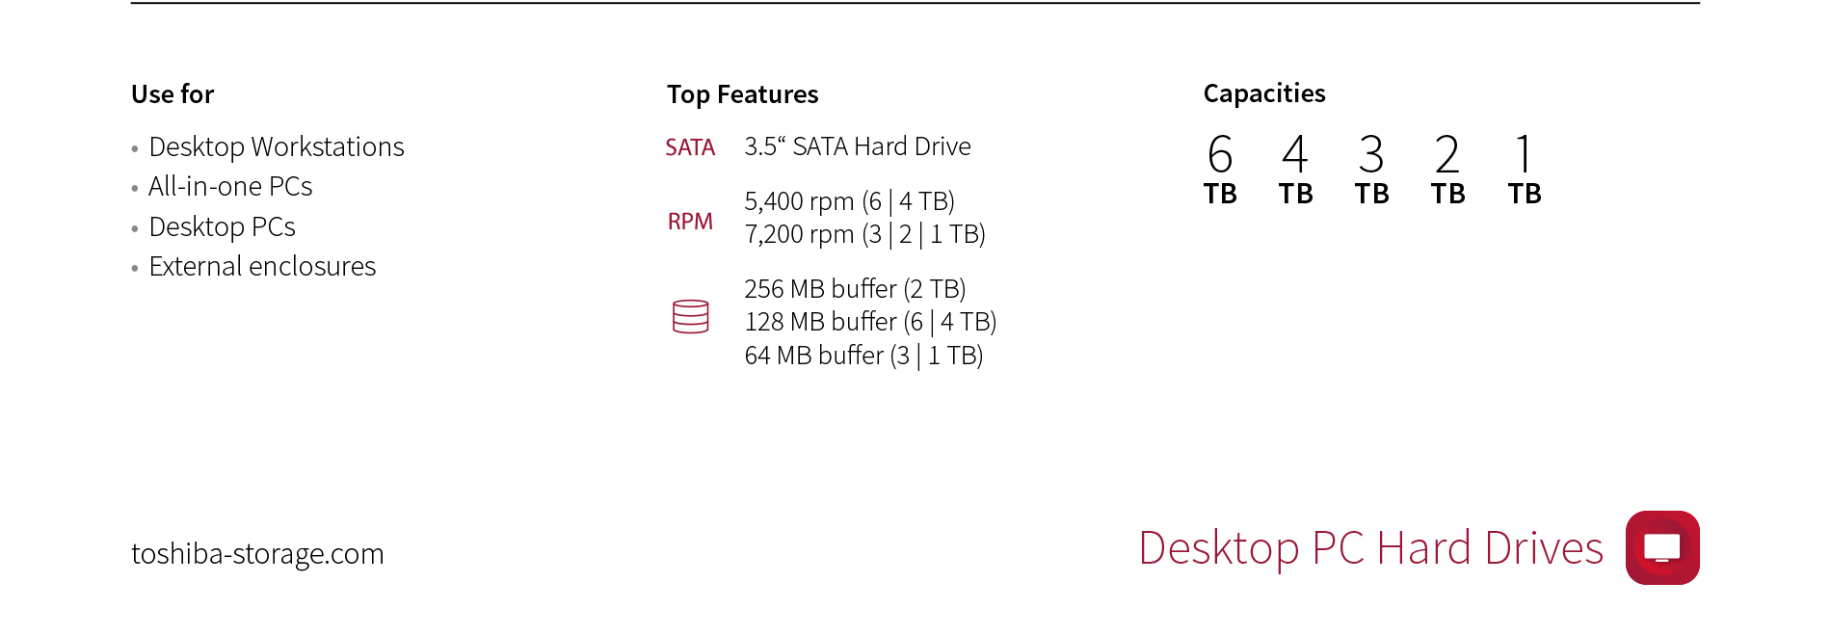
Task: Click the buffer database cylinder icon
Action: pyautogui.click(x=690, y=317)
